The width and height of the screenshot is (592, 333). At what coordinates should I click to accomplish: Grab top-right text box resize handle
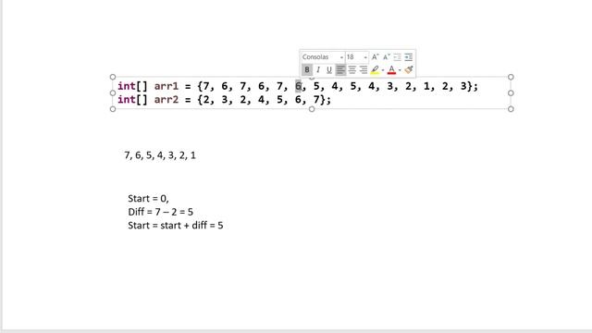pyautogui.click(x=511, y=77)
